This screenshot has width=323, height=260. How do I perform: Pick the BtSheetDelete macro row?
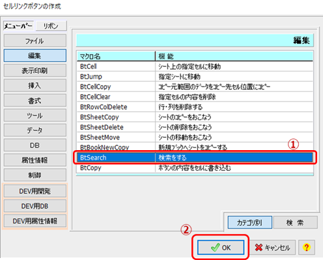[x=195, y=127]
